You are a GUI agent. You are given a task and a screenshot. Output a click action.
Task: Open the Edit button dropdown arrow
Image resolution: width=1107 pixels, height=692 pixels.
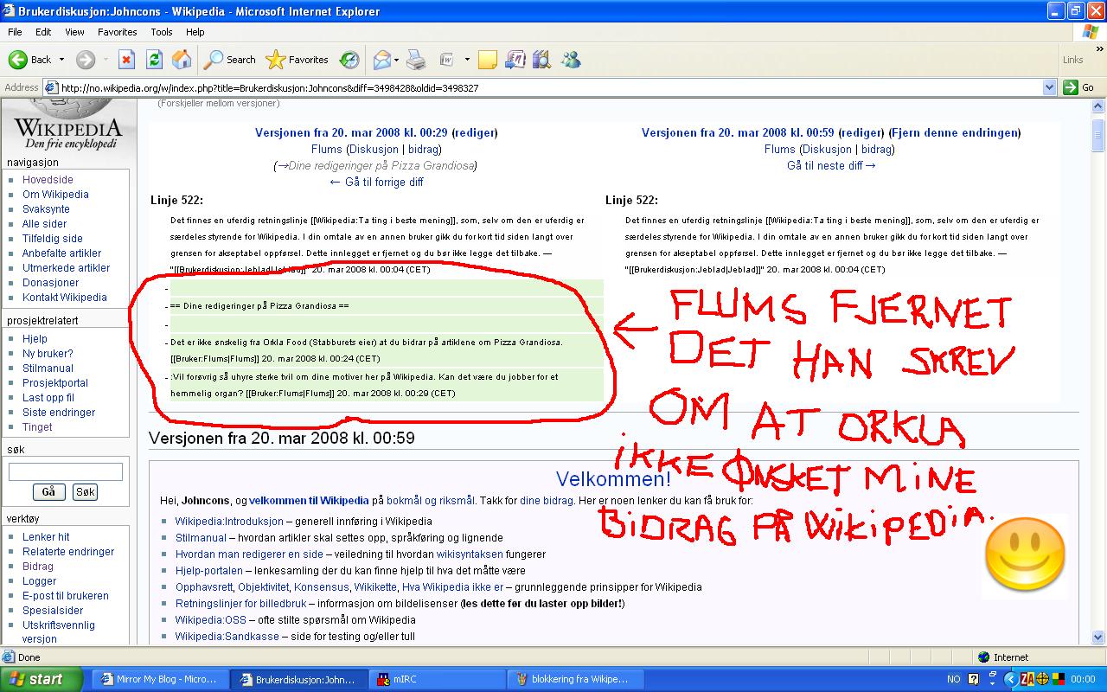tap(467, 60)
